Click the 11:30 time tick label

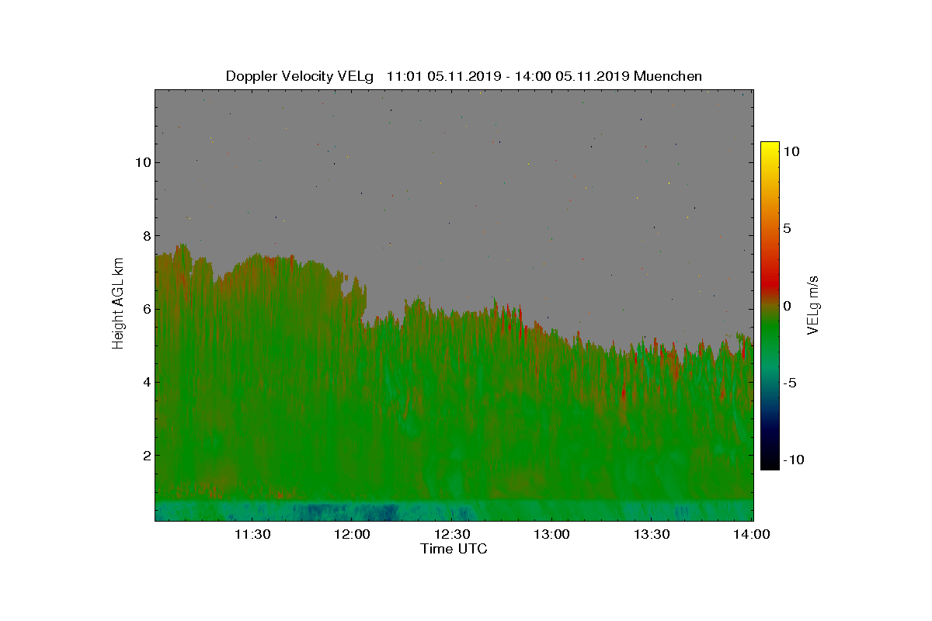[x=252, y=535]
